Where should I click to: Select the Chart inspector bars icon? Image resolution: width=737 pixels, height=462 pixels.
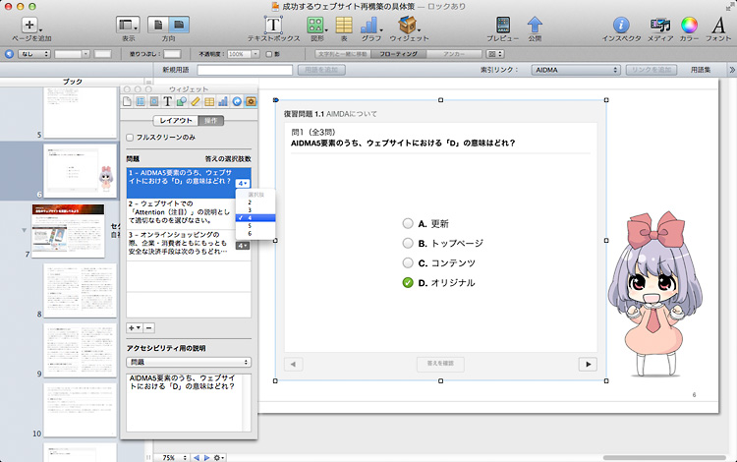223,101
